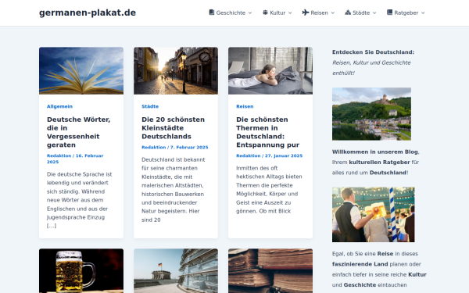Image resolution: width=469 pixels, height=293 pixels.
Task: Click the airplane icon beside Reisen
Action: tap(306, 13)
